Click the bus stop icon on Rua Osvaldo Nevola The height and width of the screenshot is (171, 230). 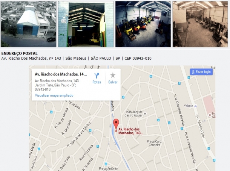182,129
